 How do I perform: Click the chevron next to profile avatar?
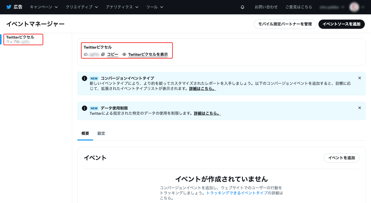363,7
